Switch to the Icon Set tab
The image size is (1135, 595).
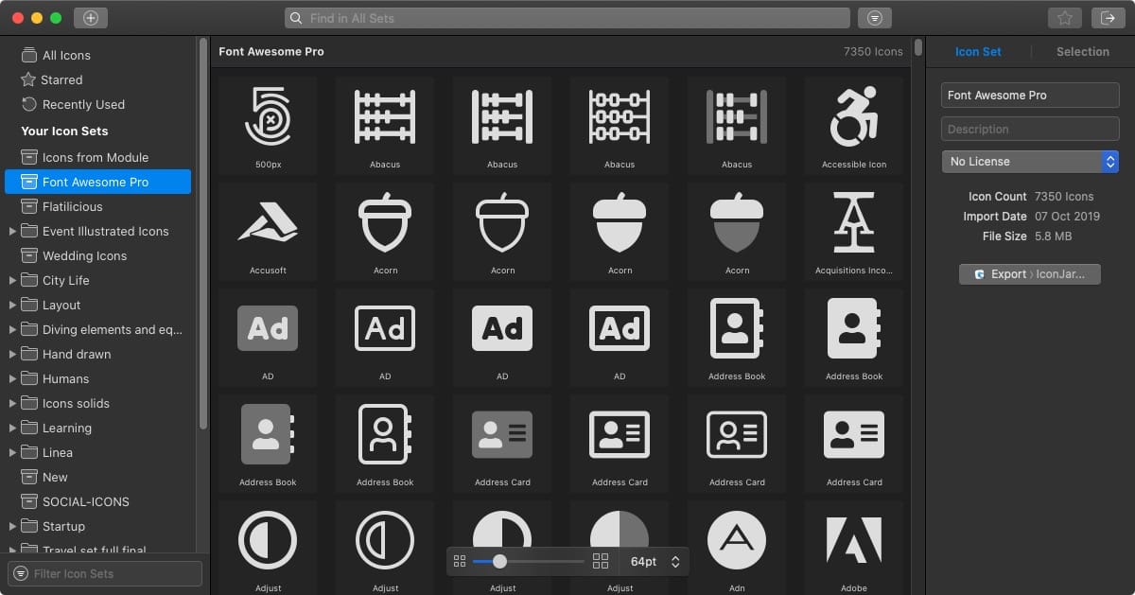click(978, 52)
